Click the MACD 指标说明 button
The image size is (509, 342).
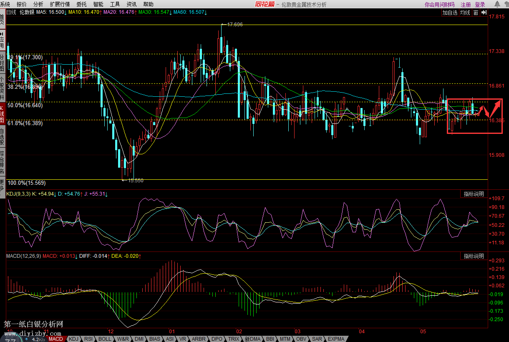474,256
